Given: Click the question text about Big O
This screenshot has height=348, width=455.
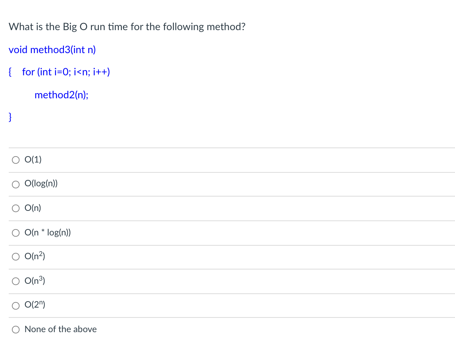Looking at the screenshot, I should click(127, 27).
